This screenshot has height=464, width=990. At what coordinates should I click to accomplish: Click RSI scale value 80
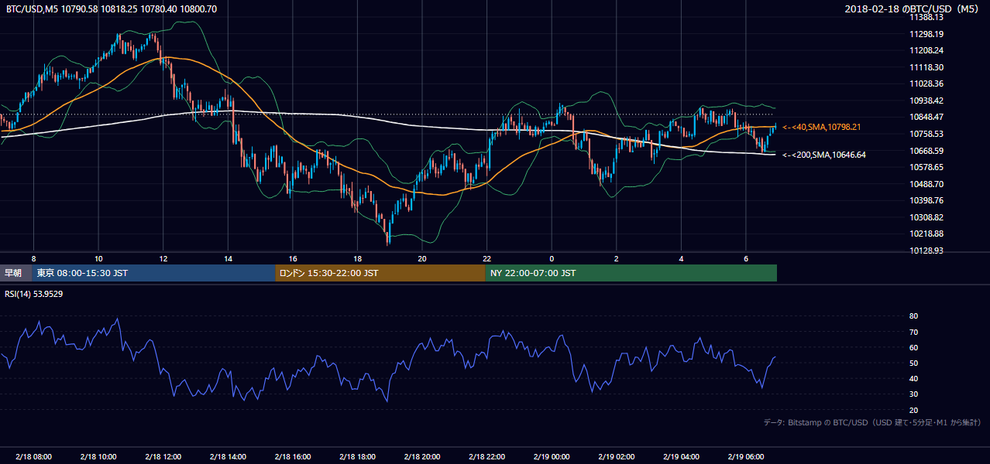913,316
